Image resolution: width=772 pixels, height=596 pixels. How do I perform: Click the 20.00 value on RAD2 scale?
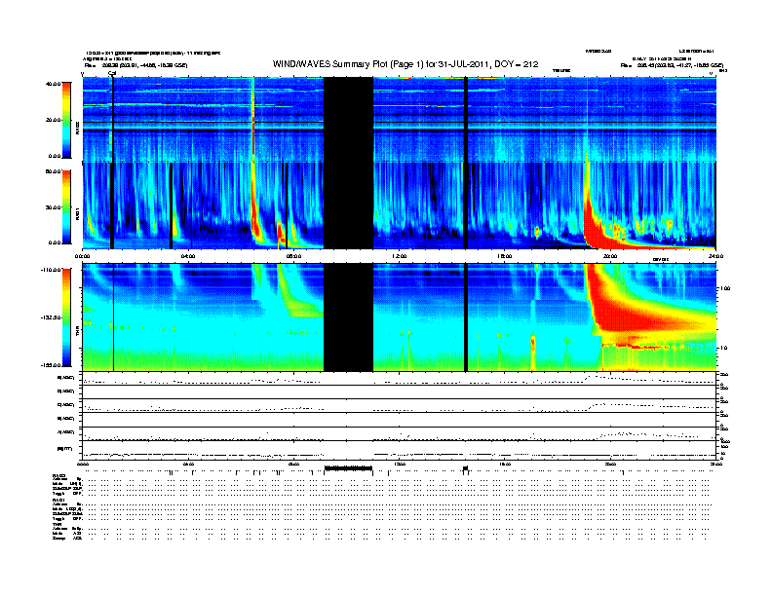tap(53, 120)
